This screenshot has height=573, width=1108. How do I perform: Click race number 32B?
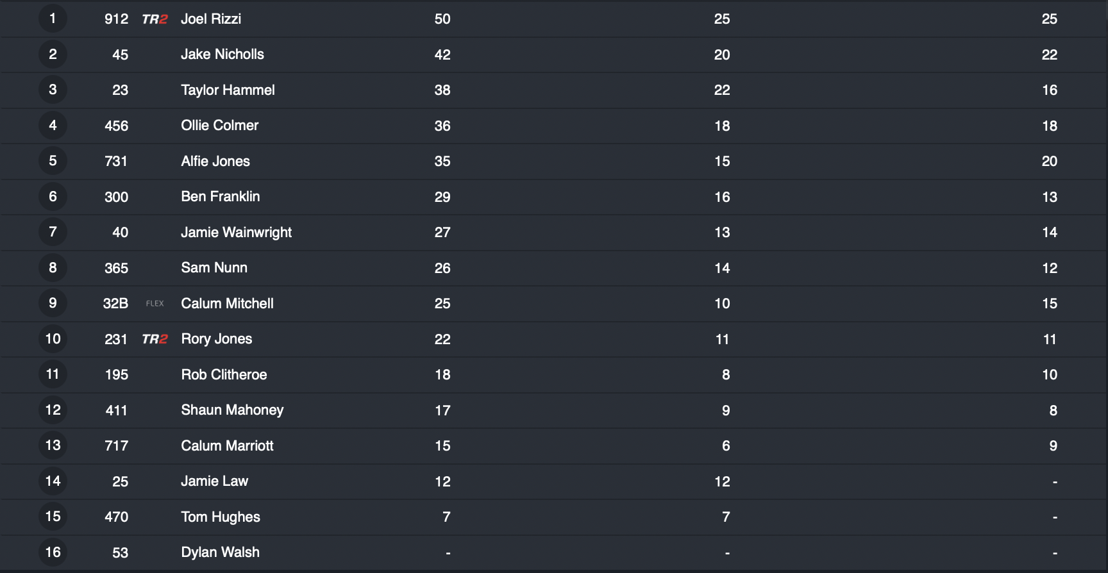click(x=115, y=304)
